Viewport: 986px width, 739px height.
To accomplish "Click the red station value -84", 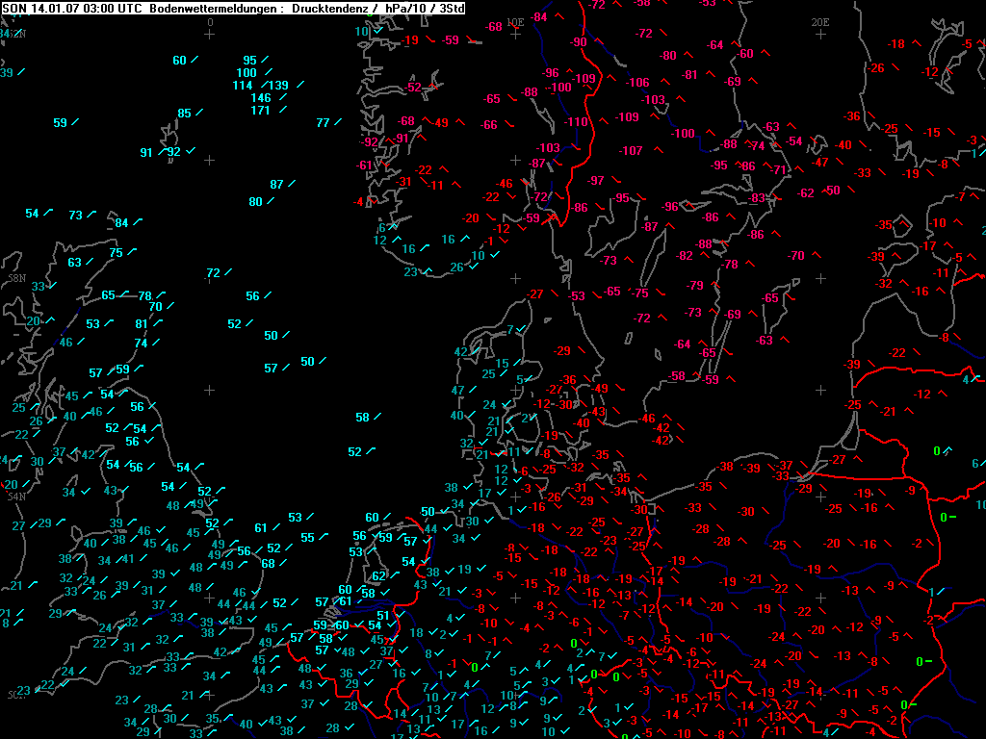I will pos(539,17).
